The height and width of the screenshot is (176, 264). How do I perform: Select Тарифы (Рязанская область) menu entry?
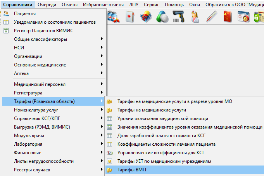click(53, 101)
